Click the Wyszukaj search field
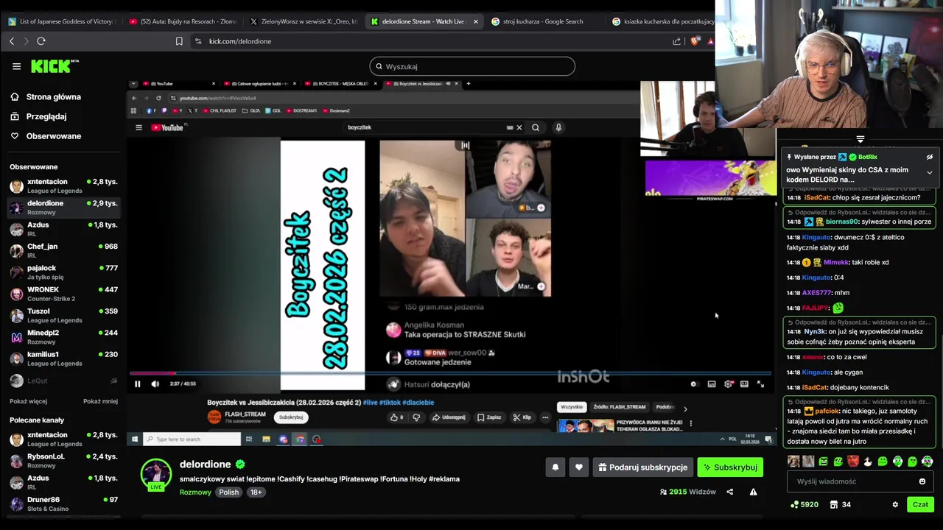Image resolution: width=943 pixels, height=530 pixels. [472, 66]
